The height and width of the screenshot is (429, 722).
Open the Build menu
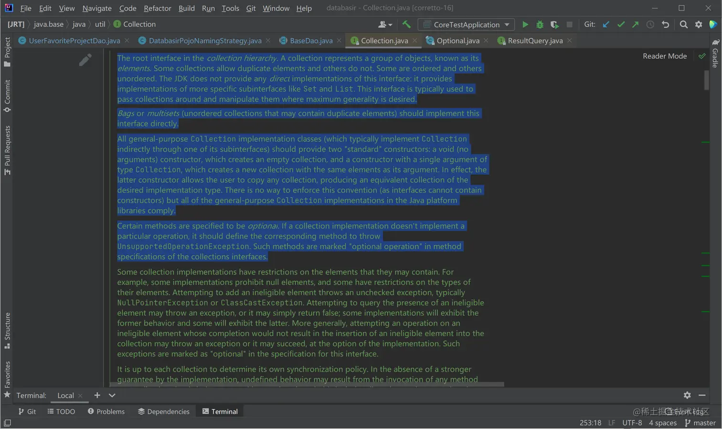(186, 8)
